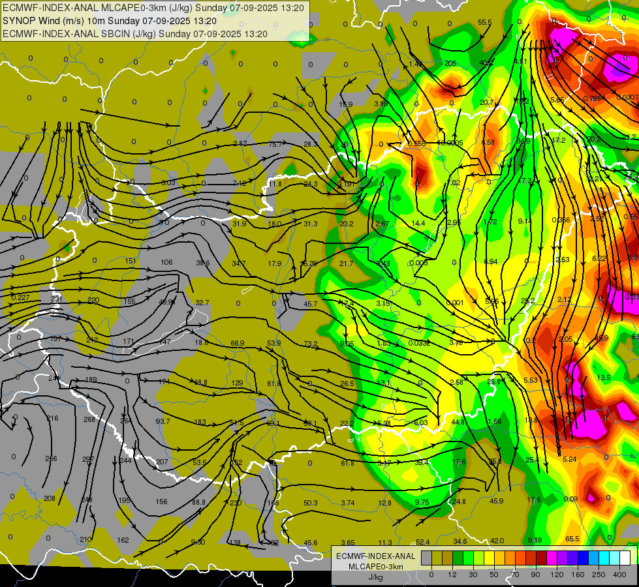Image resolution: width=639 pixels, height=587 pixels.
Task: Click the J/kg unit label in the legend
Action: point(375,577)
